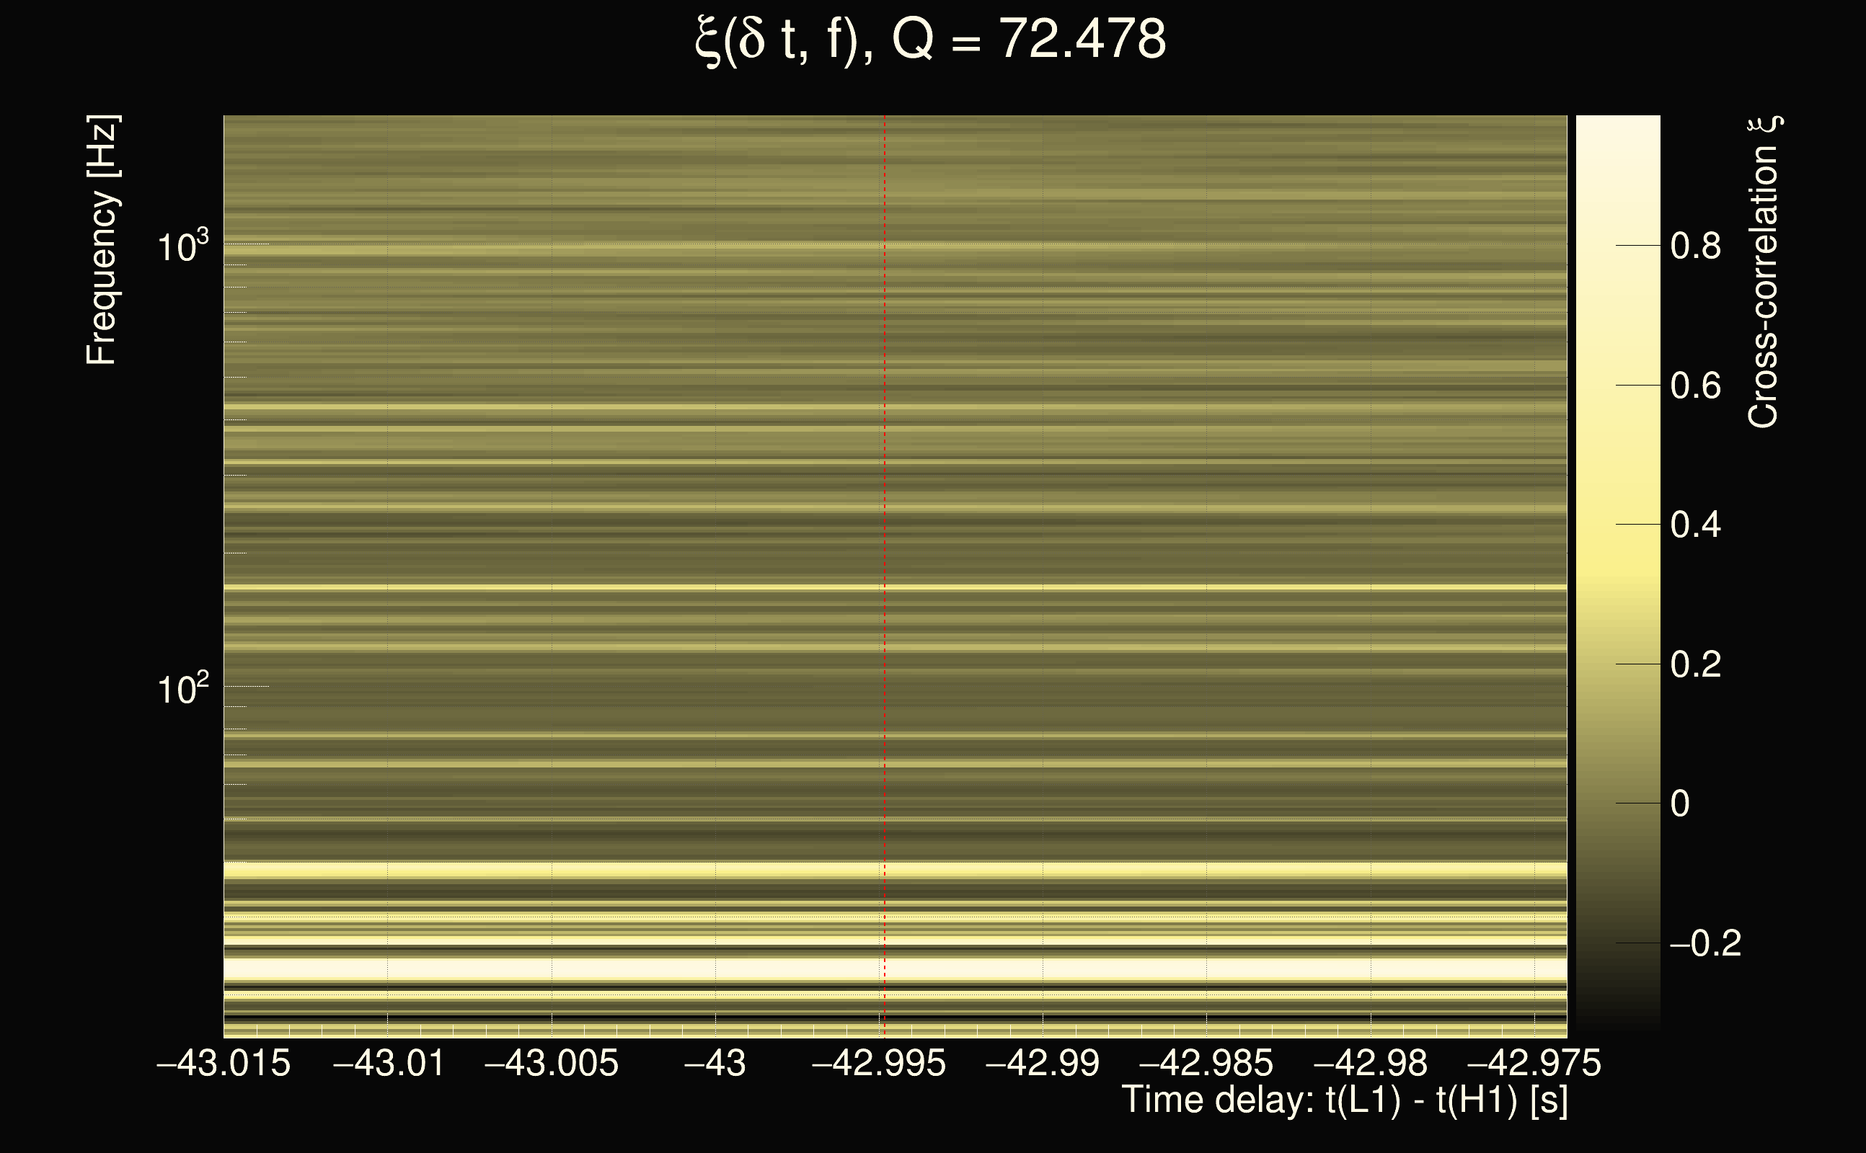Click the 0 colorbar tick label
1866x1153 pixels.
pos(1680,803)
